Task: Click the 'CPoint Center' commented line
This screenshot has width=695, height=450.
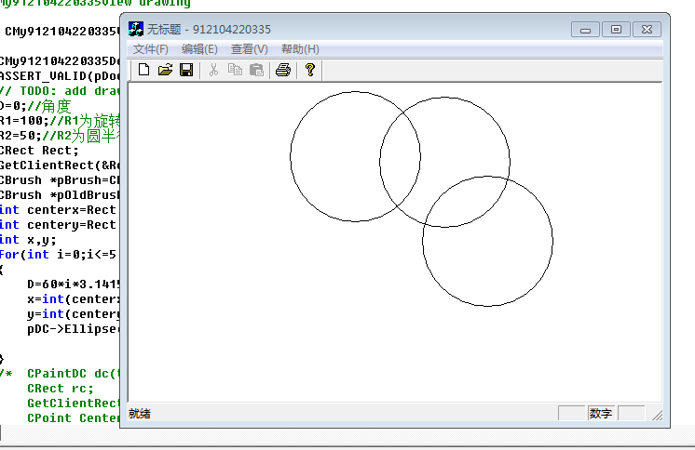Action: click(74, 418)
